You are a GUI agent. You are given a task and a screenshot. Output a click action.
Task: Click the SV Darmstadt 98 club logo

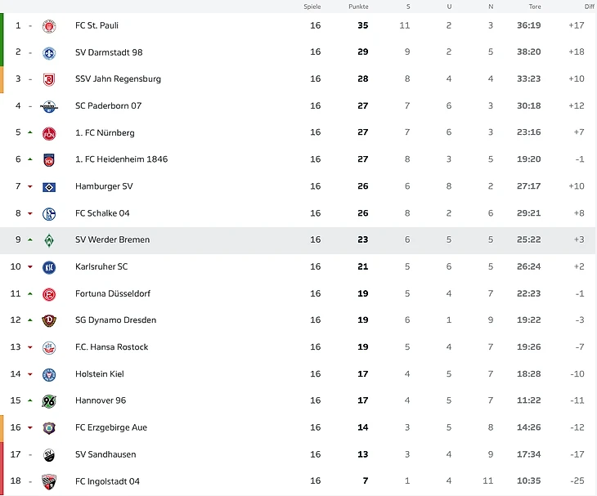coord(49,53)
